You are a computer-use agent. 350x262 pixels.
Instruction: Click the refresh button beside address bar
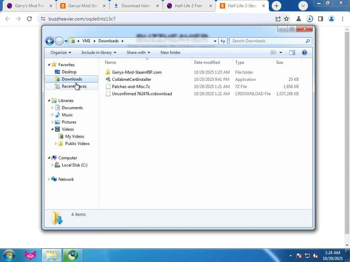223,41
